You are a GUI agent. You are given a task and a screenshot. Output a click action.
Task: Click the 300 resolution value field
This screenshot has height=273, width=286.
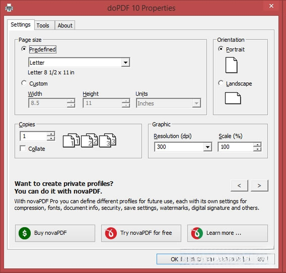tap(179, 147)
